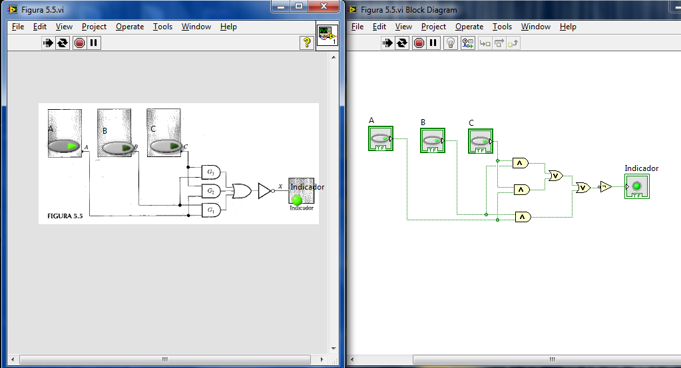Image resolution: width=681 pixels, height=368 pixels.
Task: Open Tools menu in front panel window
Action: pos(162,27)
